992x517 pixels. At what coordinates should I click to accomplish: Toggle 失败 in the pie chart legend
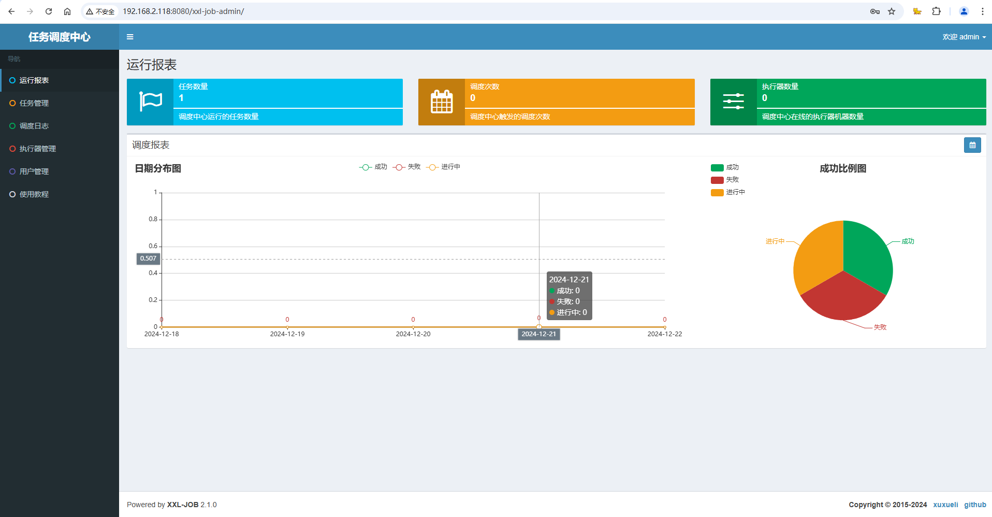coord(725,180)
